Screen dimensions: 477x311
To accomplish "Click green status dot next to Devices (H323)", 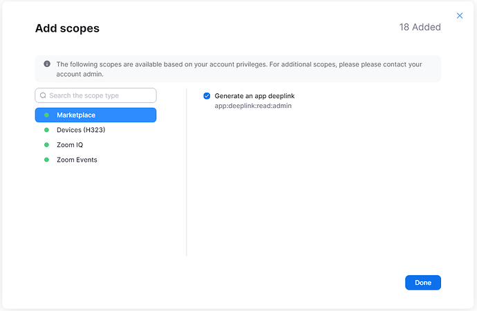I will coord(46,130).
